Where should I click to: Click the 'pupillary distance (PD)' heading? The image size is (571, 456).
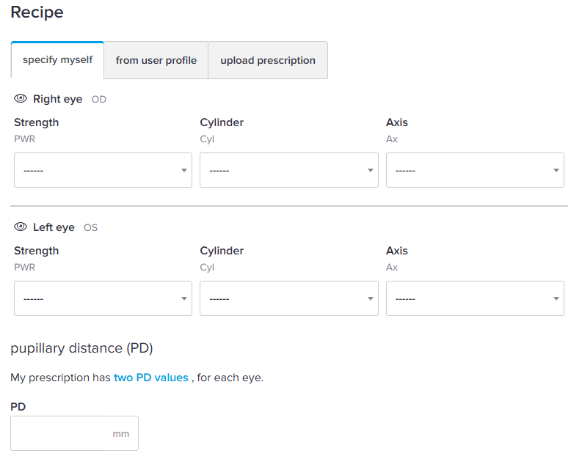[x=81, y=347]
